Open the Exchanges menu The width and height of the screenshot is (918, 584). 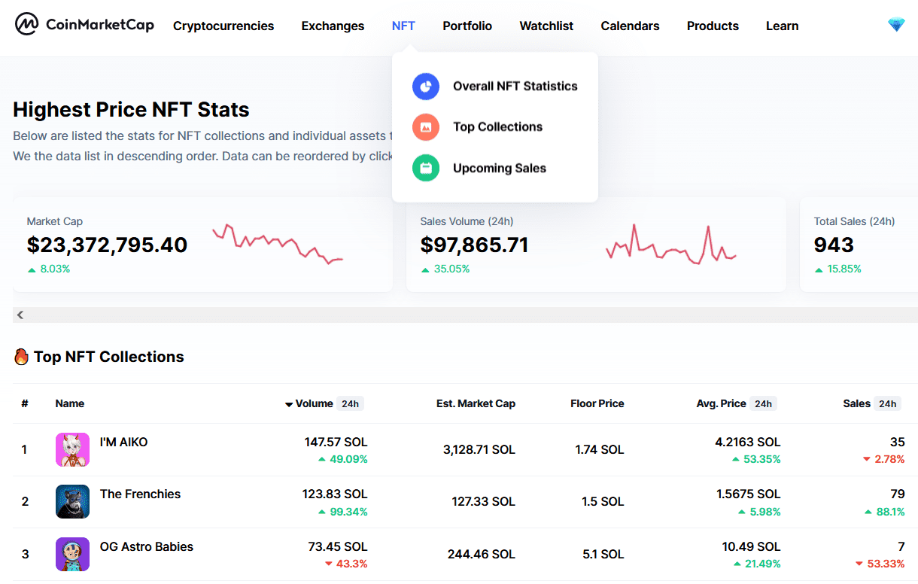[x=333, y=26]
